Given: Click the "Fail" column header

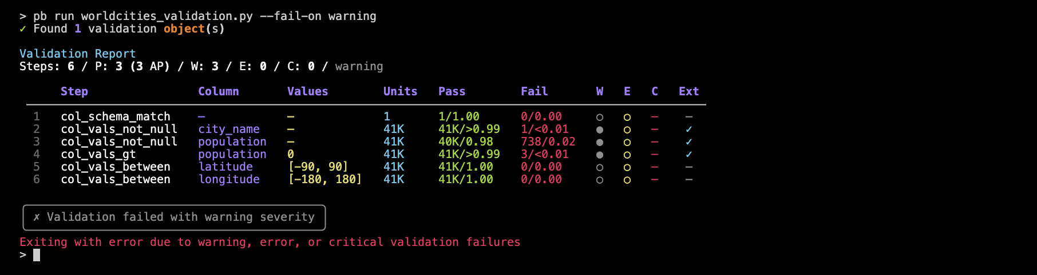Looking at the screenshot, I should [x=534, y=91].
